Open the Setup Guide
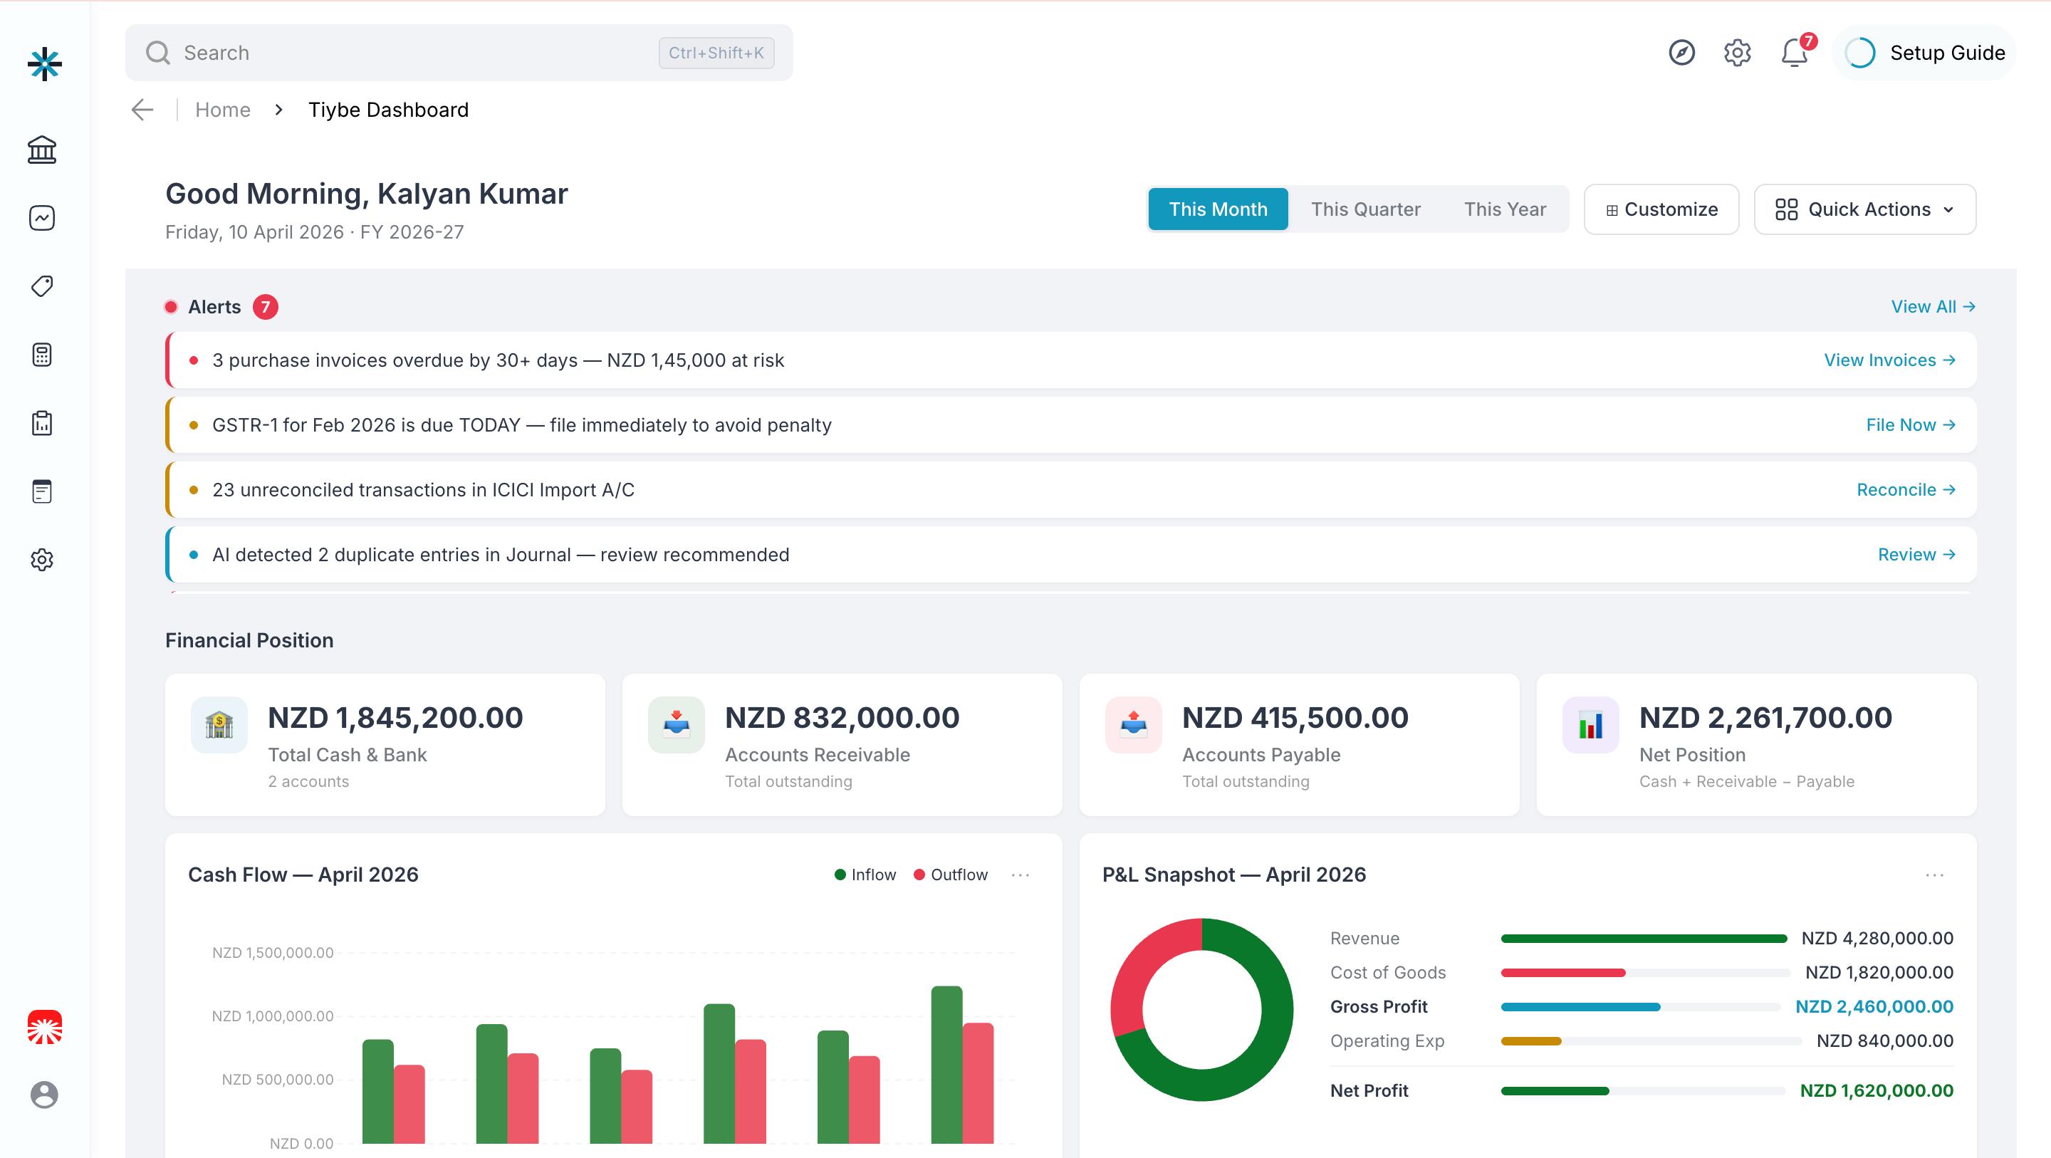The width and height of the screenshot is (2051, 1158). click(x=1924, y=53)
